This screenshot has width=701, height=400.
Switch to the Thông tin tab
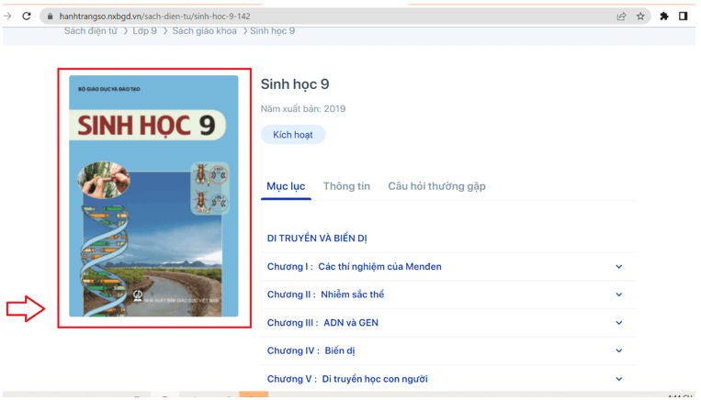coord(346,186)
